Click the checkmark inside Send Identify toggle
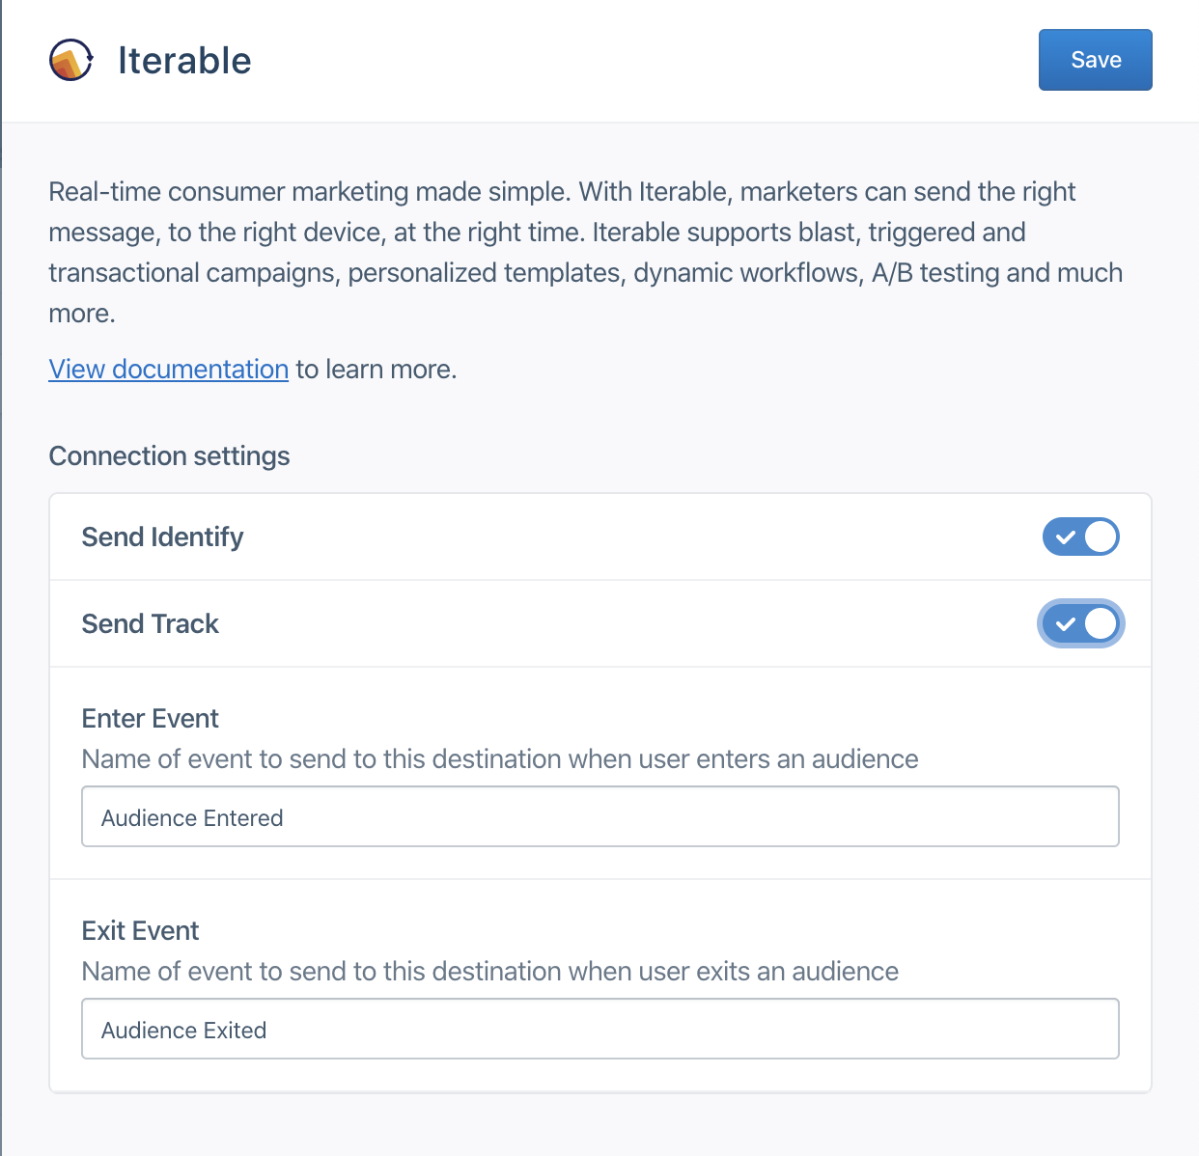 1066,537
